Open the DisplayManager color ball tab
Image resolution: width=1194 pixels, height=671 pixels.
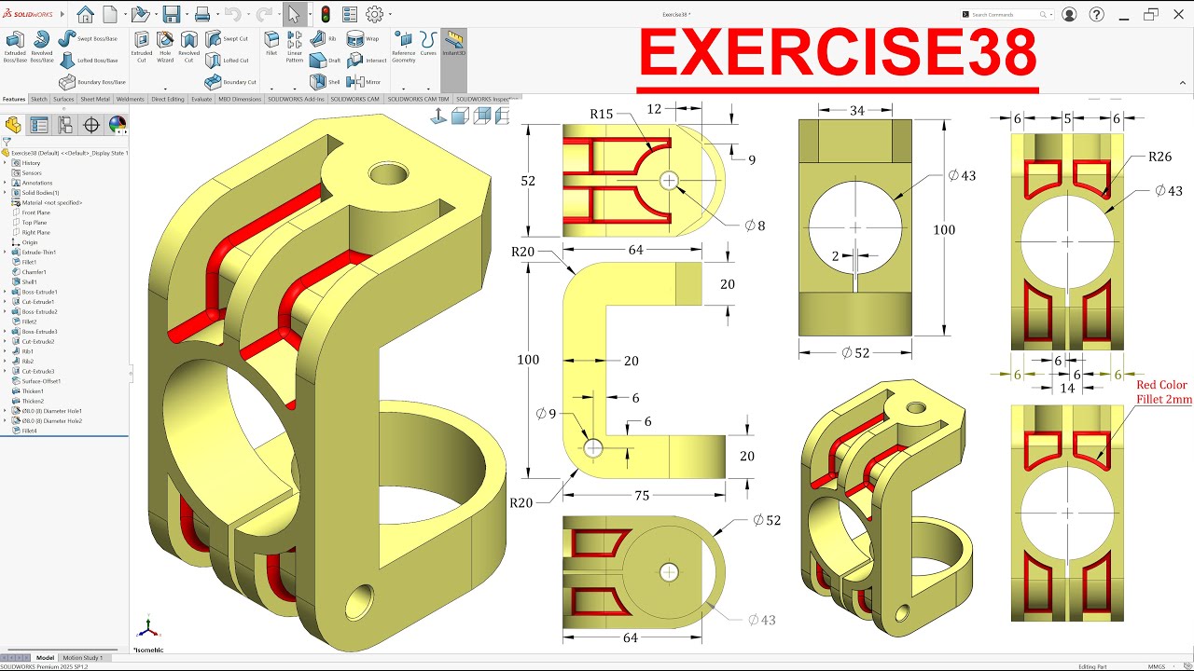(118, 125)
